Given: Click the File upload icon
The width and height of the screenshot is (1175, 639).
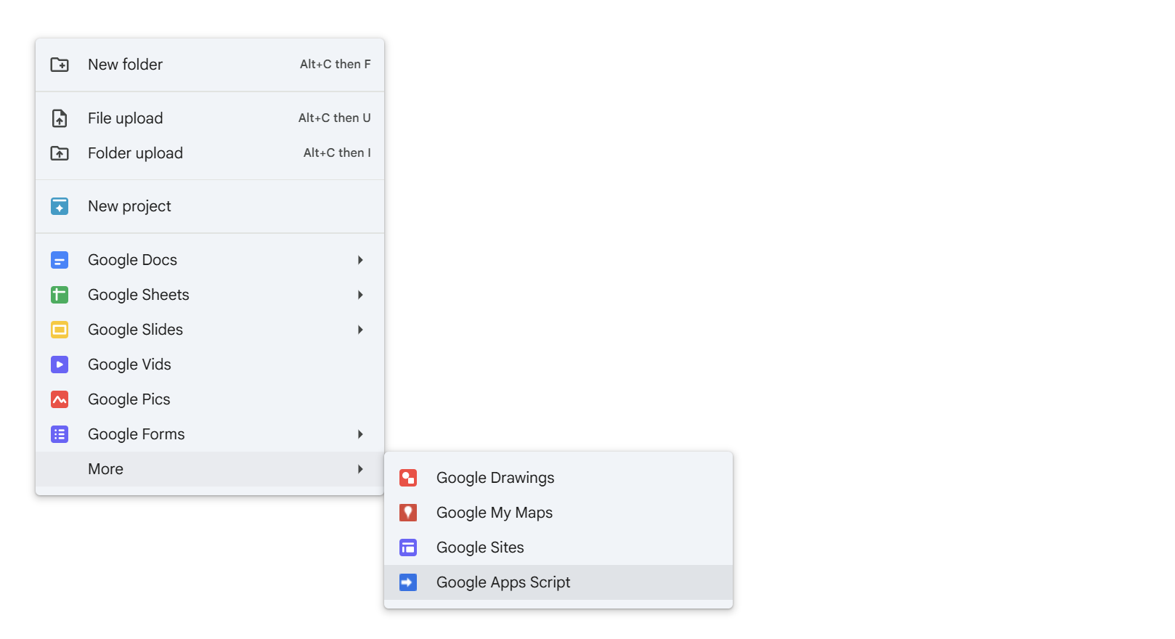Looking at the screenshot, I should pos(60,118).
